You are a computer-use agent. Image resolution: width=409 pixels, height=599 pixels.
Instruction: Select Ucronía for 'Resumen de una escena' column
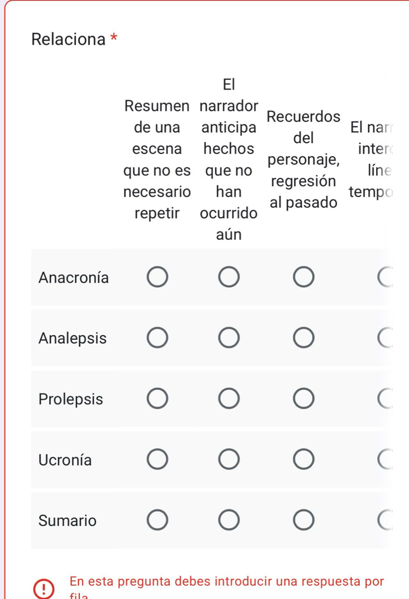[158, 459]
